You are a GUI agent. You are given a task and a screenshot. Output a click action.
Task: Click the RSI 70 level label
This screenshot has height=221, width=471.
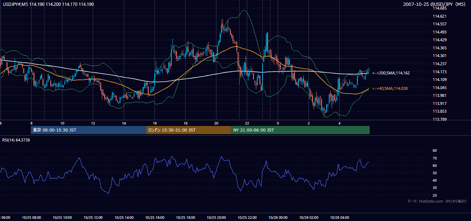pos(435,158)
